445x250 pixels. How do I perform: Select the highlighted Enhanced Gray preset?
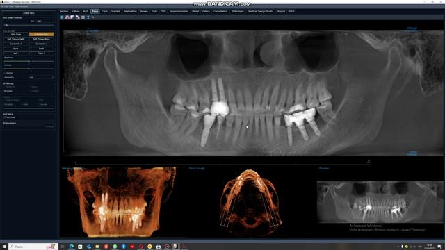coord(41,34)
